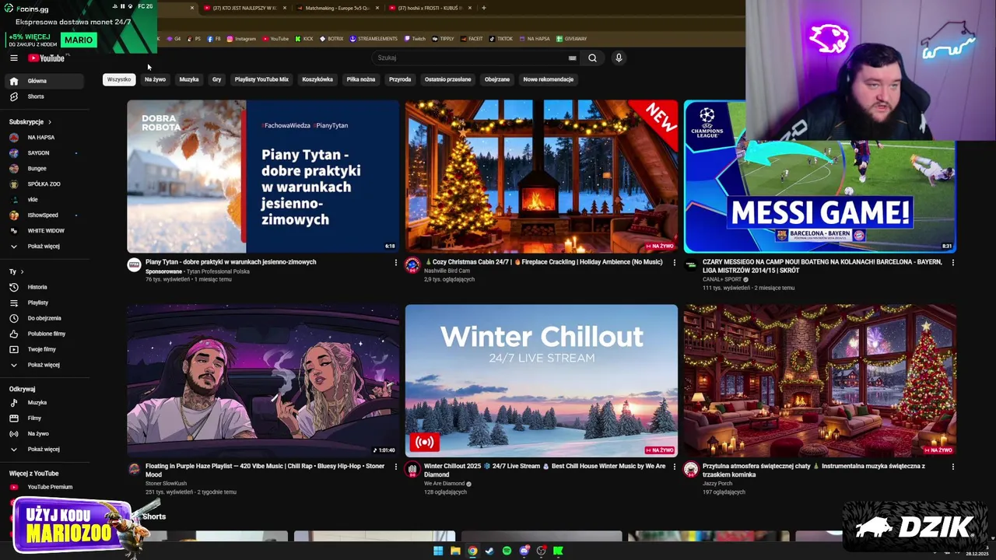Image resolution: width=996 pixels, height=560 pixels.
Task: Play Winter Chillout 24/7 Live Stream thumbnail
Action: click(x=542, y=380)
